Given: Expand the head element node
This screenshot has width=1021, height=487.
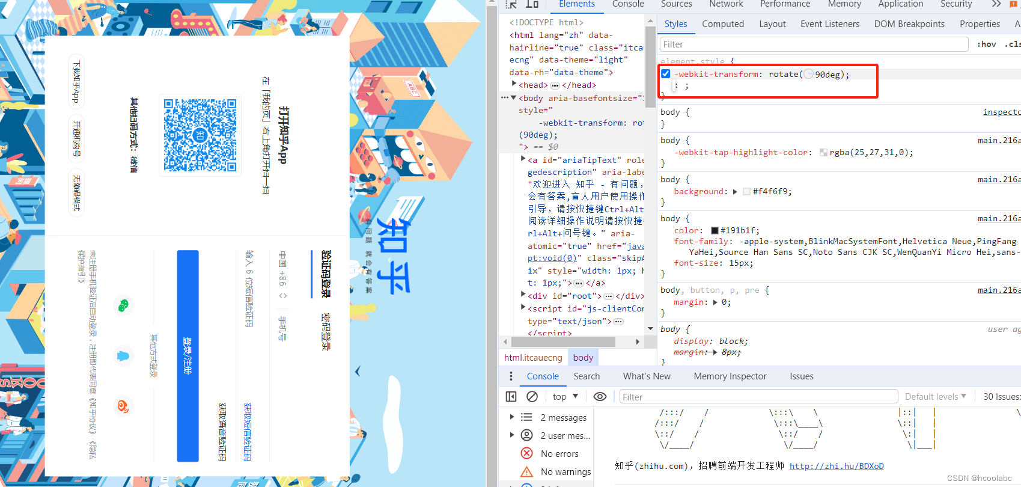Looking at the screenshot, I should click(x=514, y=85).
